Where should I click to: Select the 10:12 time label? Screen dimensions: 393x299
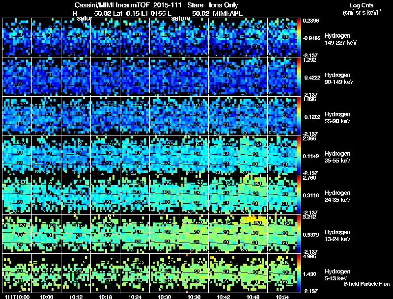pos(76,297)
